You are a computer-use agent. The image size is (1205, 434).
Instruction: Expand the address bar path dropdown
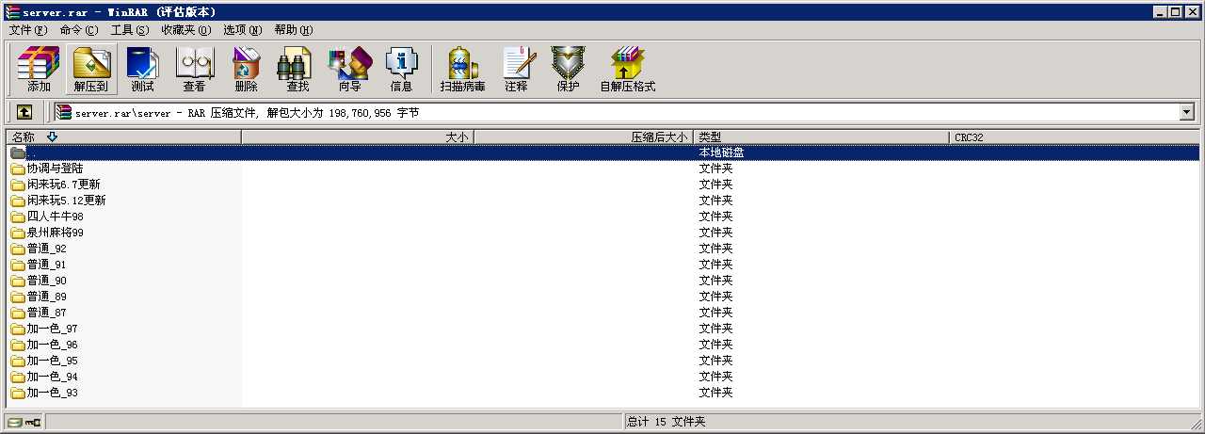[x=1186, y=112]
